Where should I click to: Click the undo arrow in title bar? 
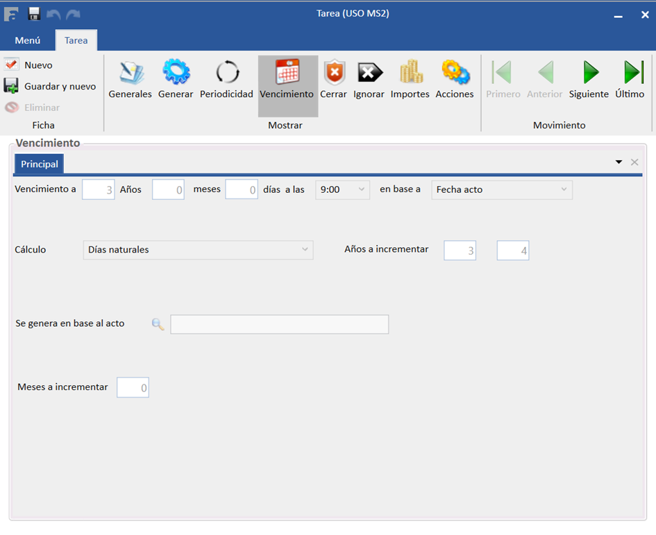coord(53,14)
